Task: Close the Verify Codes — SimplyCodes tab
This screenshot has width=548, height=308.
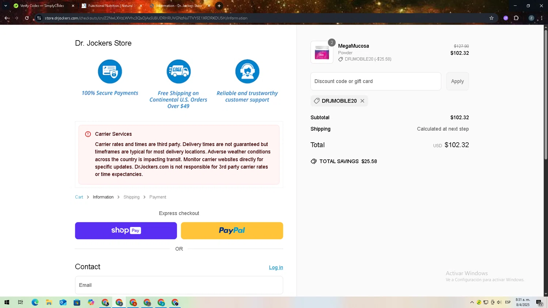Action: [x=73, y=6]
